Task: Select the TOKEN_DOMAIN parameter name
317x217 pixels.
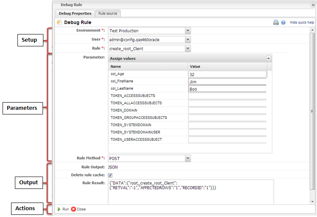Action: [124, 110]
